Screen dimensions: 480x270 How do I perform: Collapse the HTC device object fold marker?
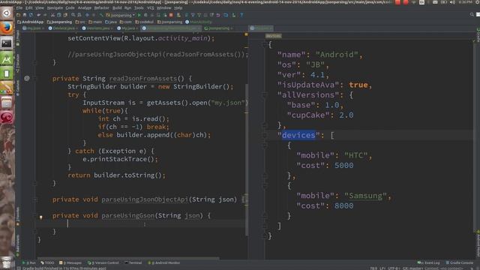[x=265, y=145]
